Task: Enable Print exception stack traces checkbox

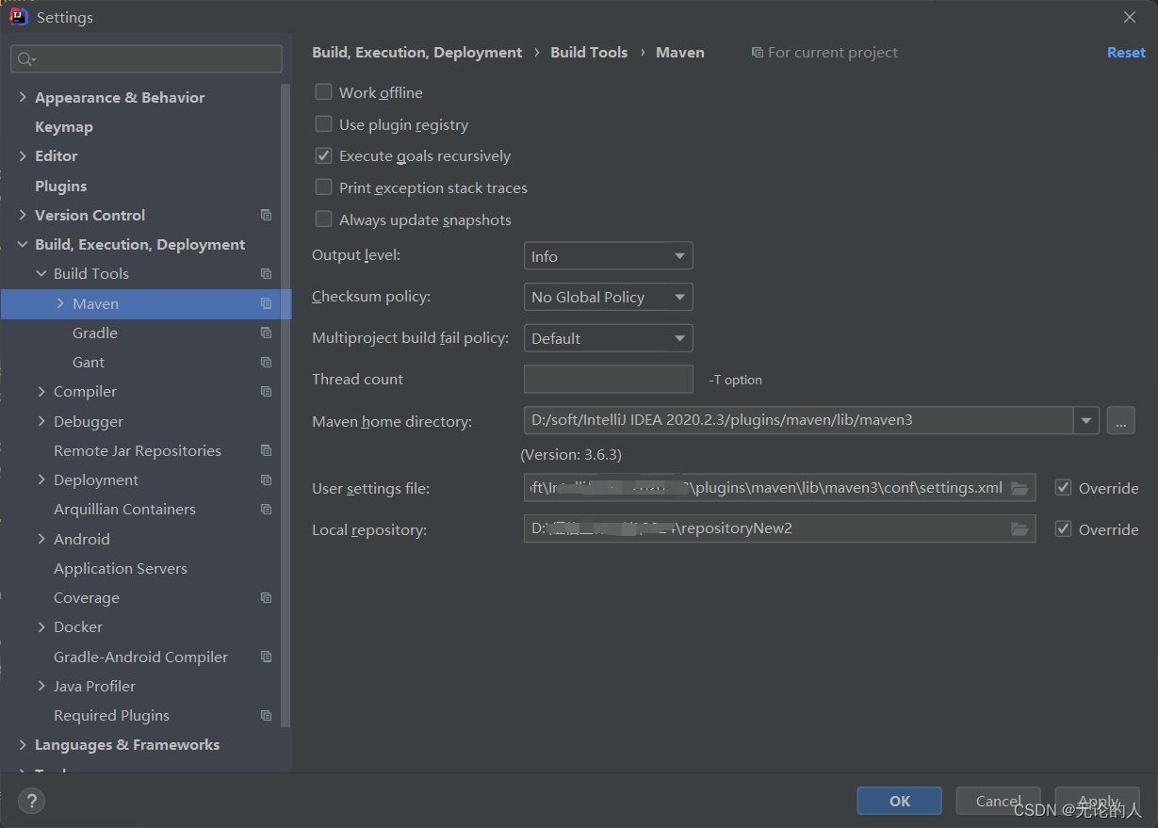Action: tap(323, 187)
